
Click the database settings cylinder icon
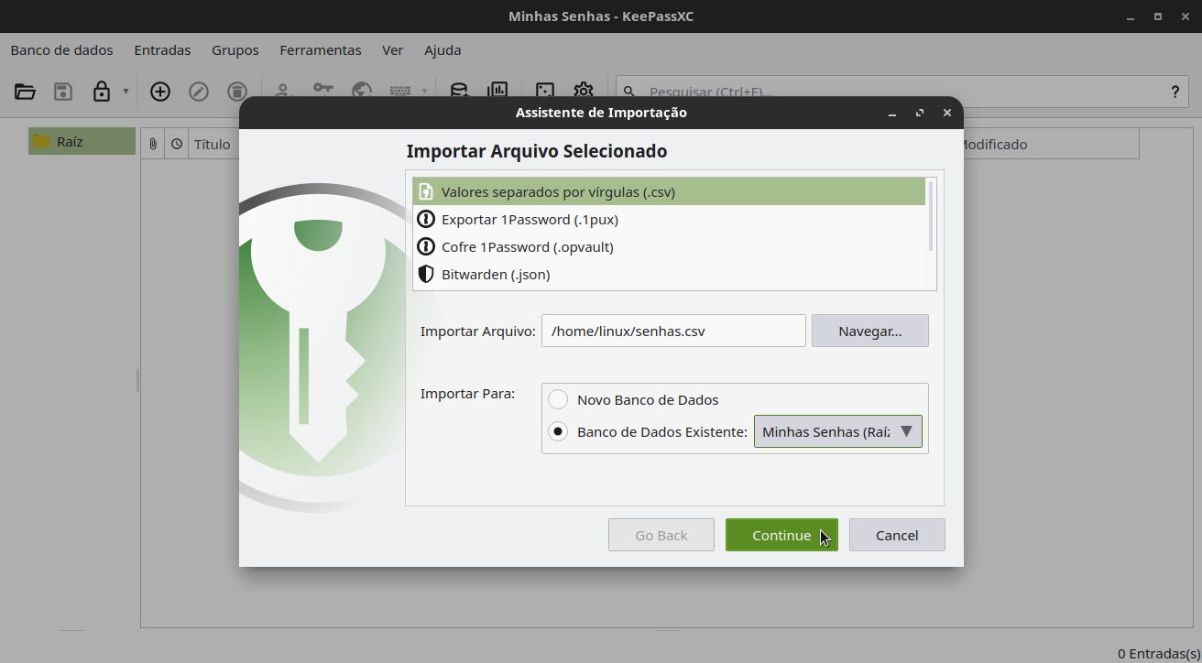[x=459, y=90]
